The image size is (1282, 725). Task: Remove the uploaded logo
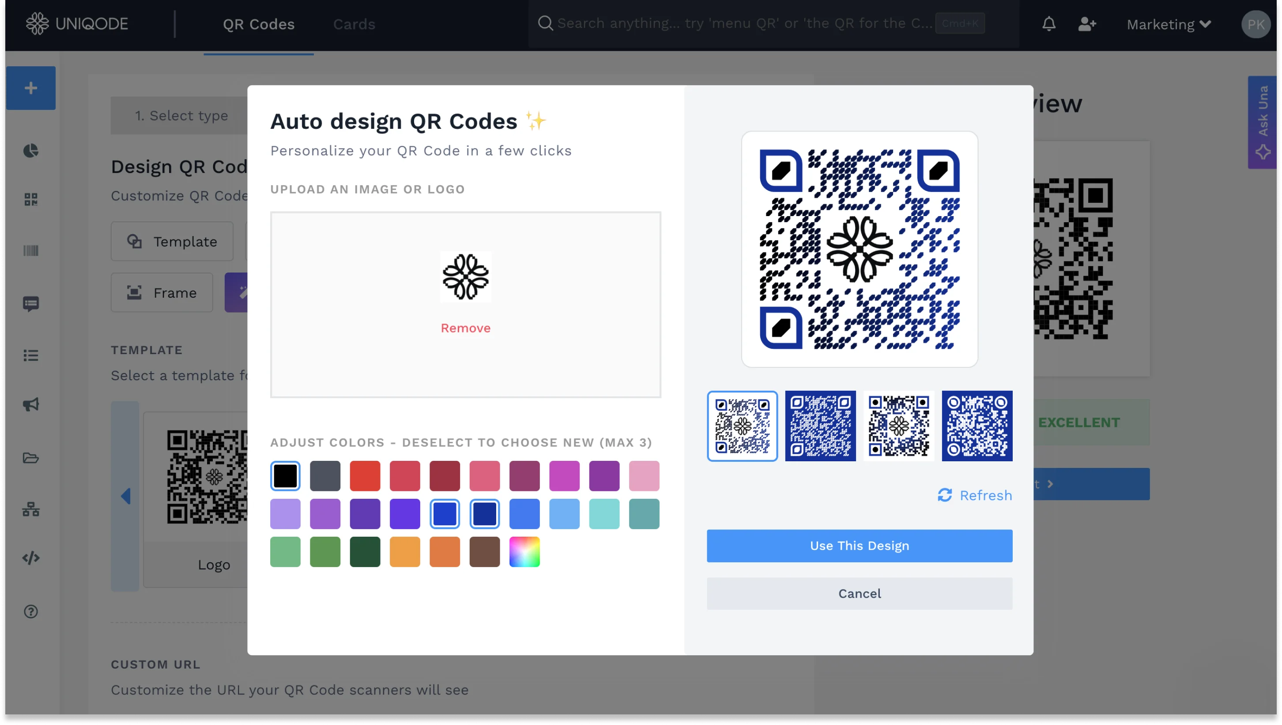click(x=466, y=328)
